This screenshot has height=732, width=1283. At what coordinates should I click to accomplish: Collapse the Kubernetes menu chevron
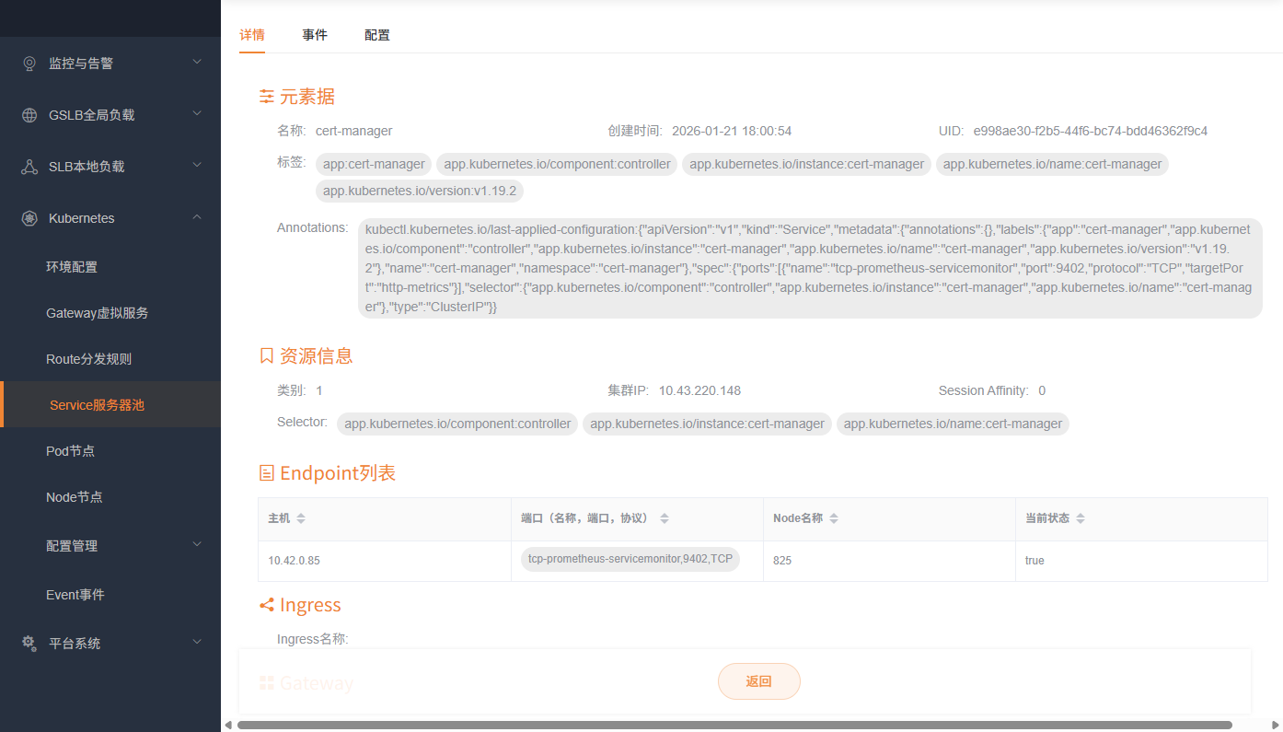[x=196, y=217]
